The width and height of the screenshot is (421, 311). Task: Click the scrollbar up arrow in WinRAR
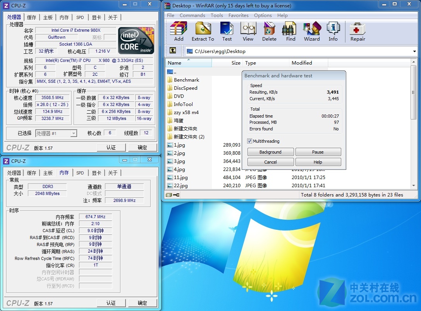pyautogui.click(x=414, y=62)
